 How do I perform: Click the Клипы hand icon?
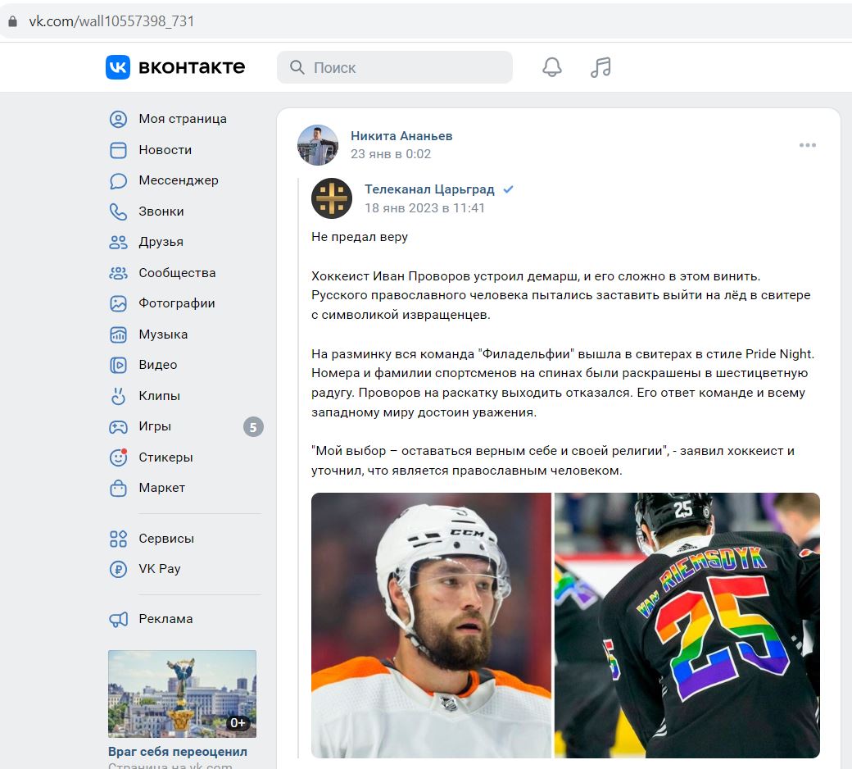[x=118, y=396]
